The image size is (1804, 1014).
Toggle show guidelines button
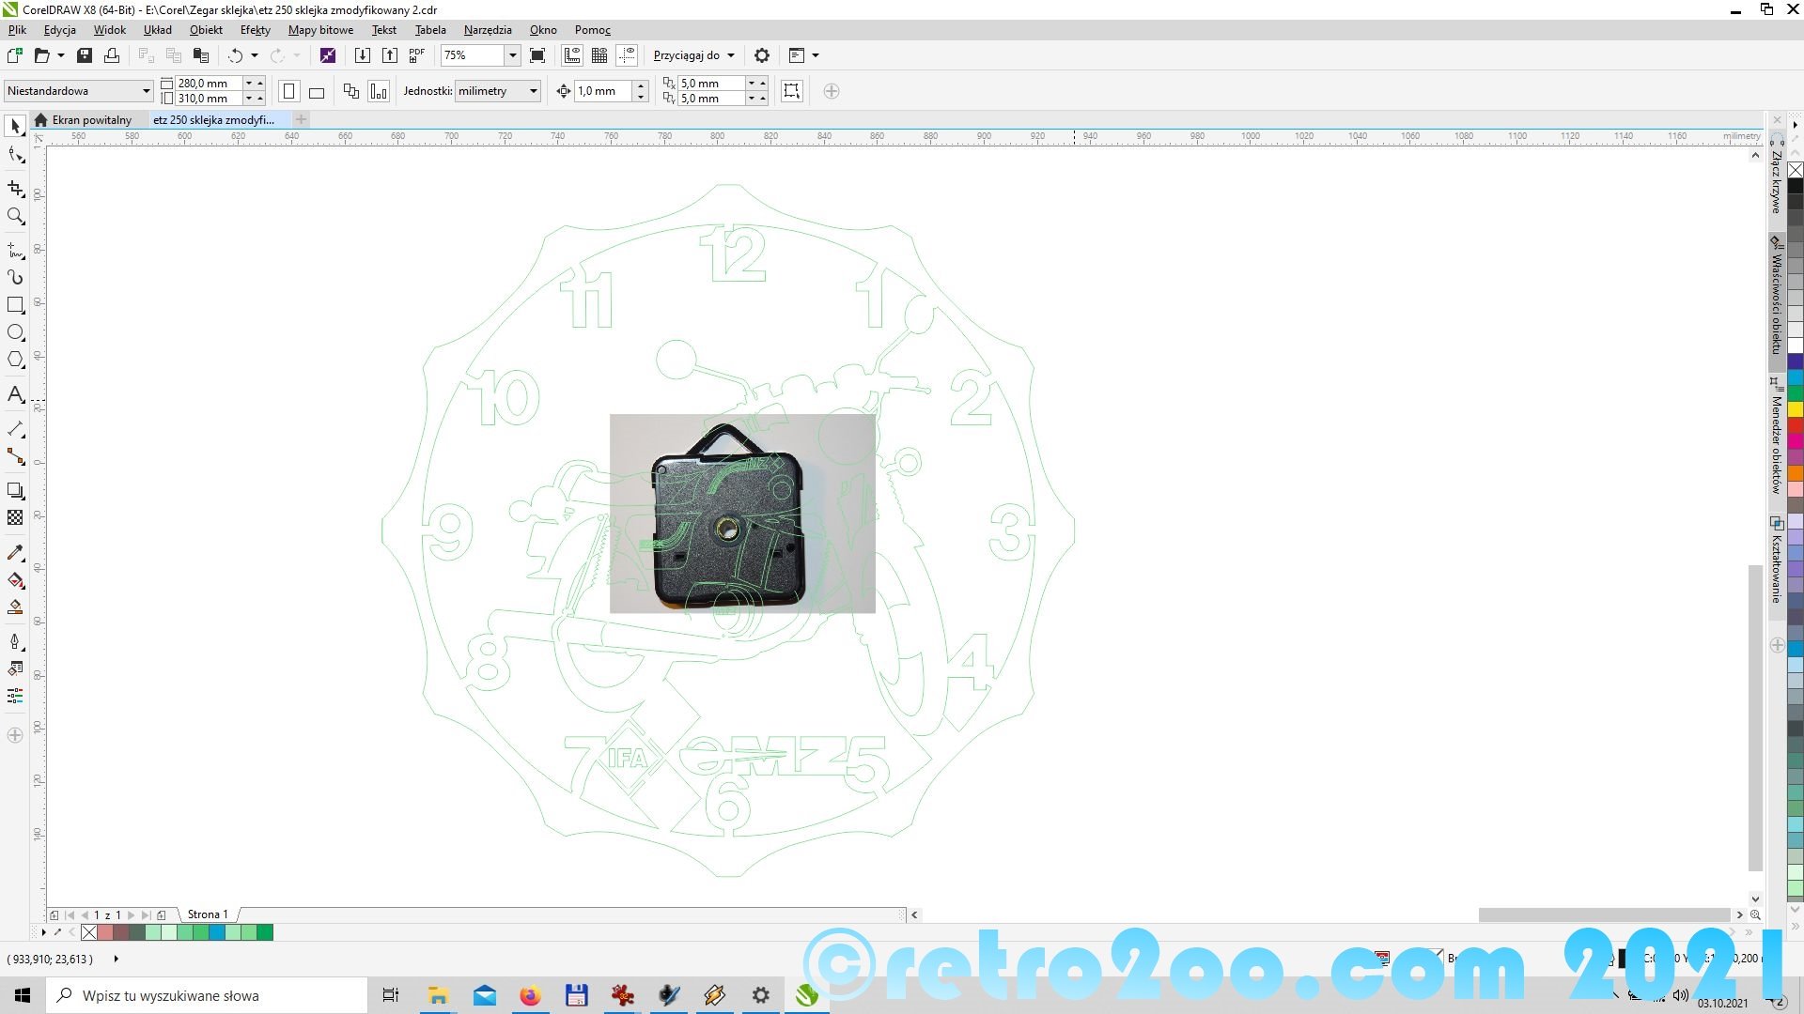point(628,55)
